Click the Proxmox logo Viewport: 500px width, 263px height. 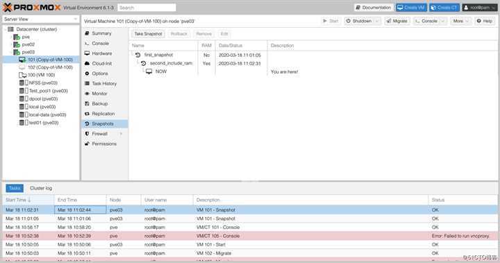[31, 8]
